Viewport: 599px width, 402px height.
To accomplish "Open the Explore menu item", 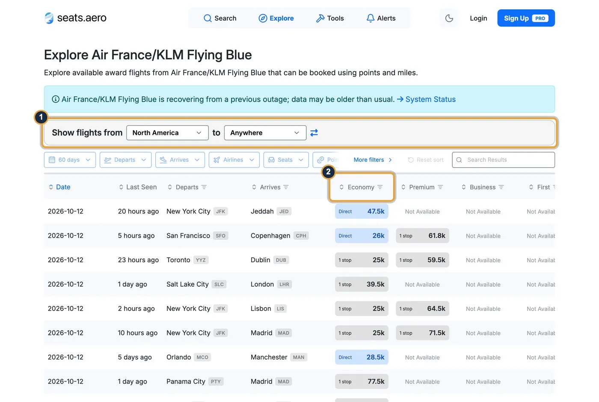I will point(276,18).
